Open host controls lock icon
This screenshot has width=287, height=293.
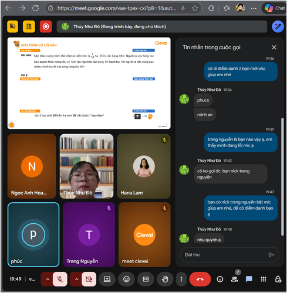(x=278, y=279)
